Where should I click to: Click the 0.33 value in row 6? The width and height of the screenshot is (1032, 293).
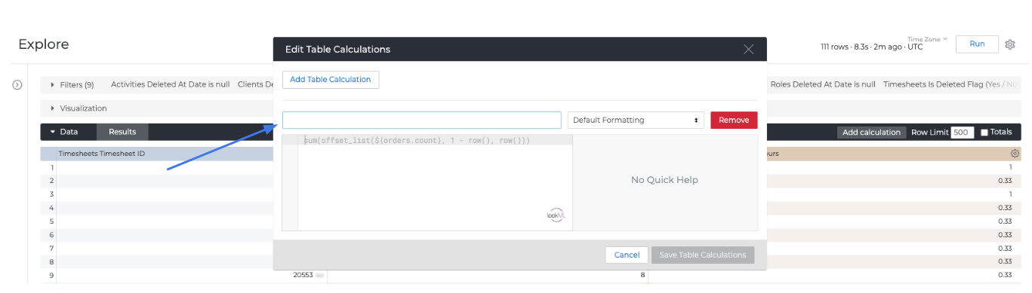pos(1005,235)
